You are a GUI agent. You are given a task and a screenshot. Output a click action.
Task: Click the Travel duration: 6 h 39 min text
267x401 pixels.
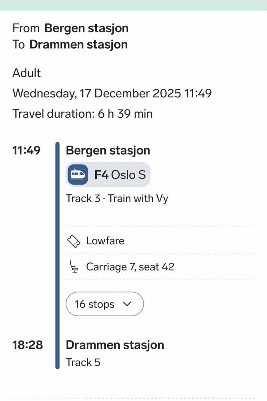pos(83,114)
